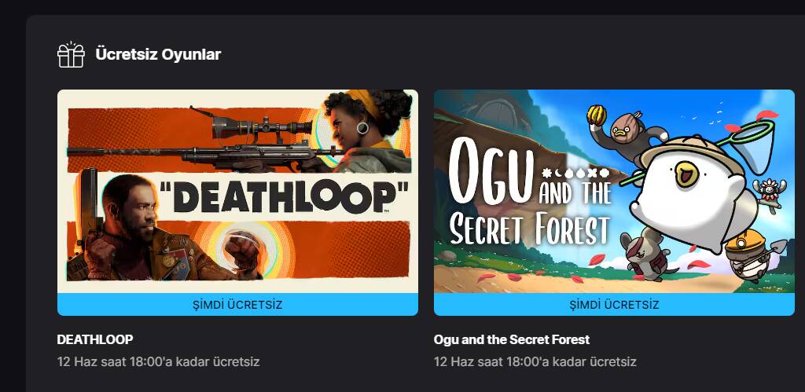Open the Ücretsiz Oyunlar section heading
This screenshot has width=805, height=392.
(x=158, y=54)
